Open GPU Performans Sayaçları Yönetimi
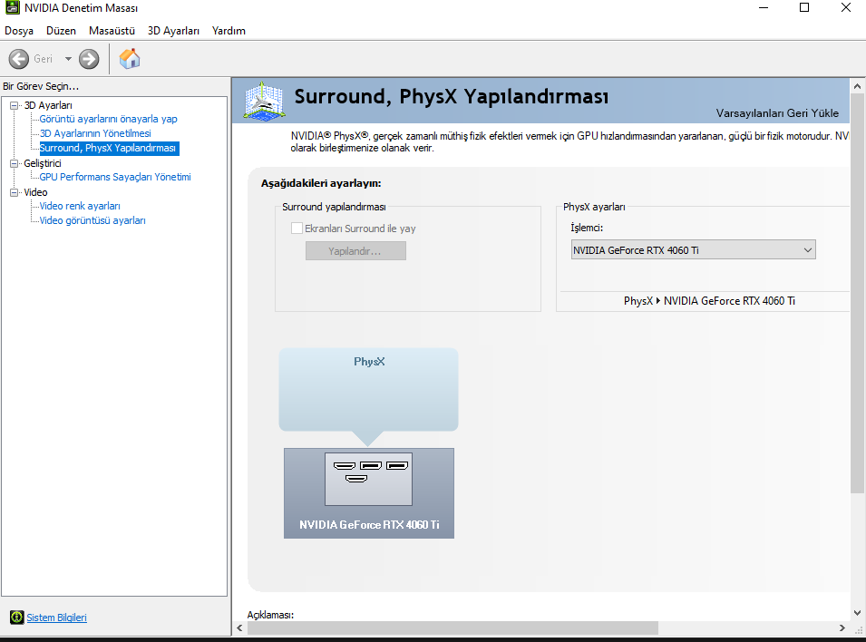The width and height of the screenshot is (866, 642). pos(115,177)
